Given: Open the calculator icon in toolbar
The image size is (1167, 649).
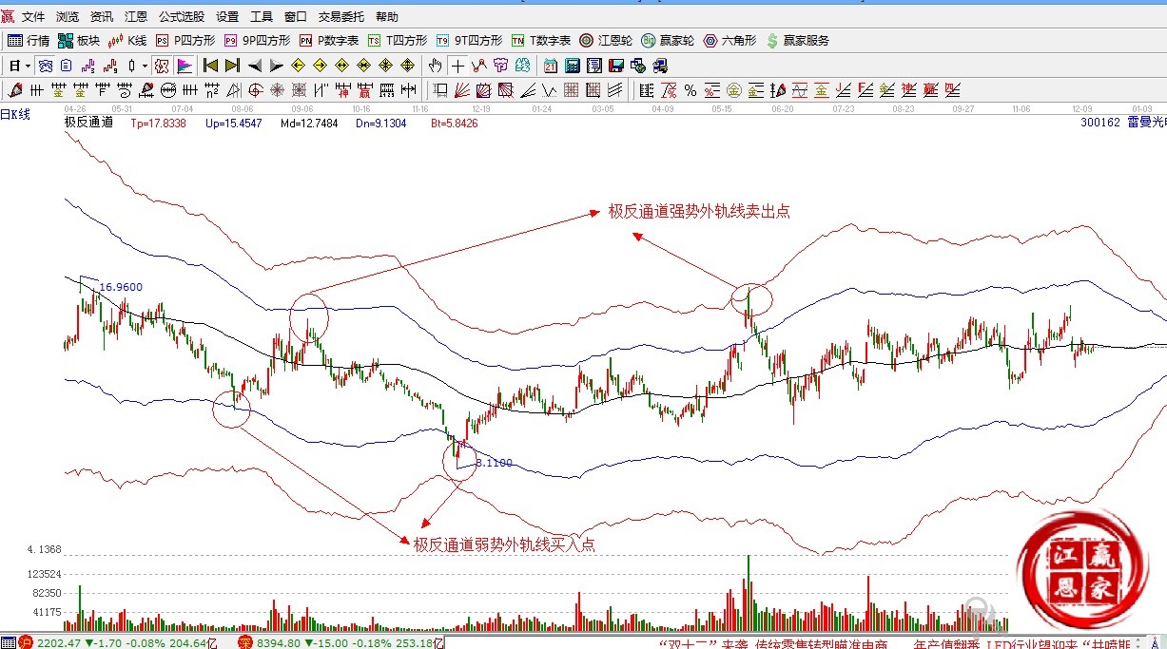Looking at the screenshot, I should [x=573, y=66].
